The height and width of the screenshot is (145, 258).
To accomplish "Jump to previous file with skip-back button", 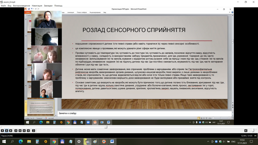I will coord(16,131).
